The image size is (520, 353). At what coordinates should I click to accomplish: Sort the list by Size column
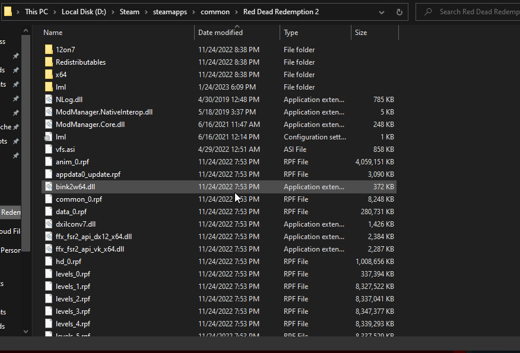click(x=361, y=33)
